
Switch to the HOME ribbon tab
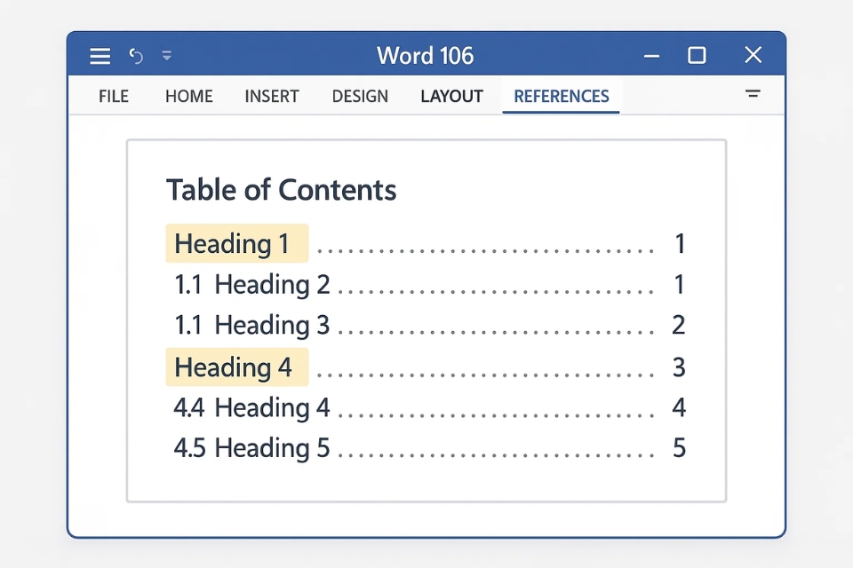tap(188, 96)
